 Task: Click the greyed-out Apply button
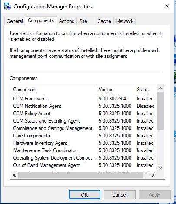click(x=155, y=195)
